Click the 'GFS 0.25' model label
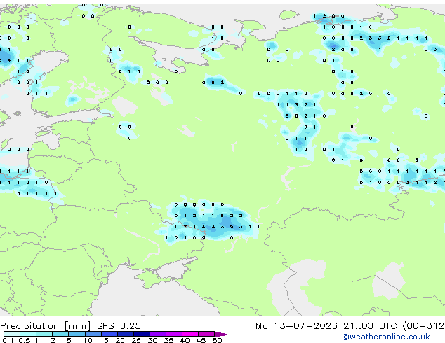Screen dimensions: 445x343 (x=119, y=325)
